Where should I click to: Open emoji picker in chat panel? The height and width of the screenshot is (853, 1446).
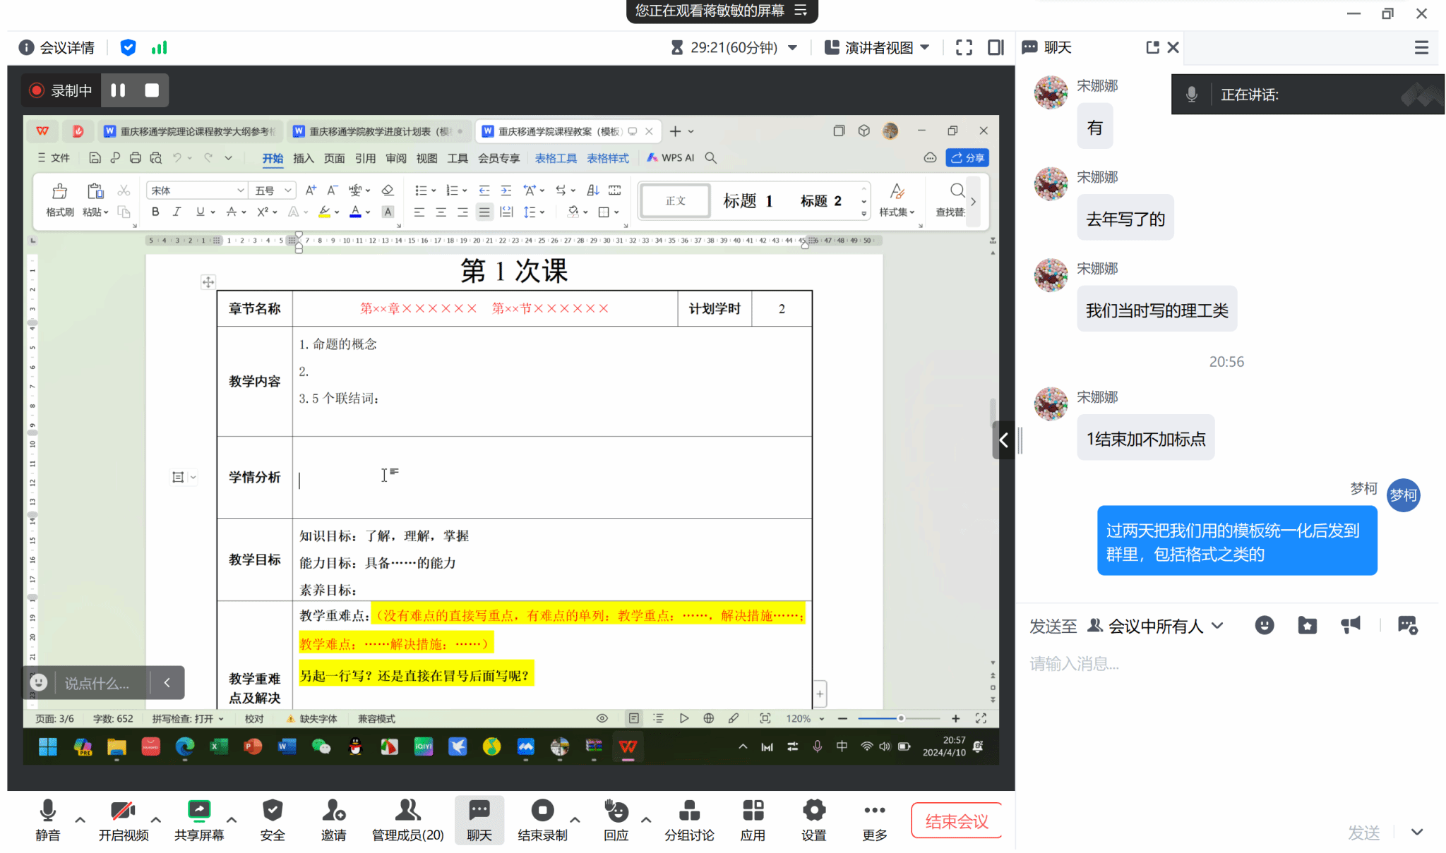(1264, 625)
